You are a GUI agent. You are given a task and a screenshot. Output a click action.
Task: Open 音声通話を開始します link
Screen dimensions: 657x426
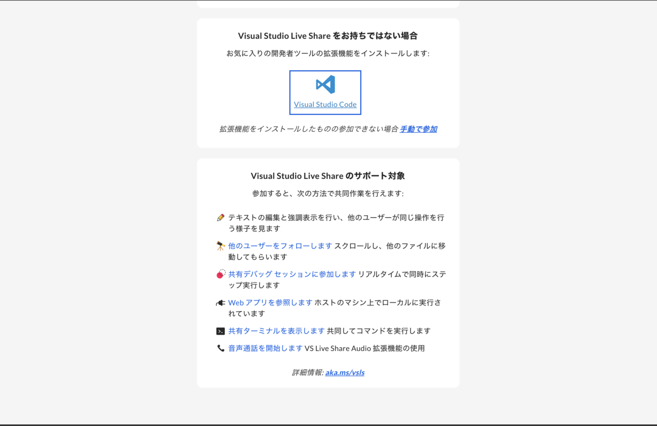(266, 348)
